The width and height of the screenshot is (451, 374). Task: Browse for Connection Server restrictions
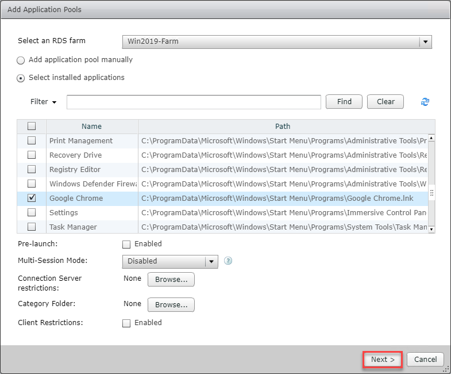tap(171, 280)
